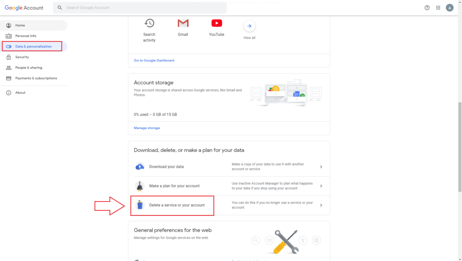Screen dimensions: 462x261
Task: Click the Make a plan plug icon
Action: click(x=140, y=186)
